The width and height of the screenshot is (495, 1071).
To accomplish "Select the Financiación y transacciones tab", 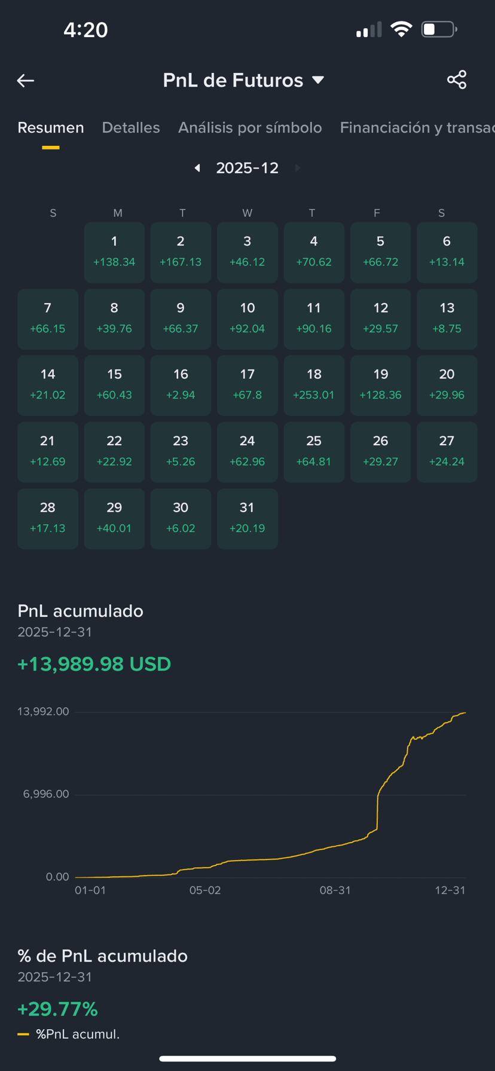I will coord(417,127).
